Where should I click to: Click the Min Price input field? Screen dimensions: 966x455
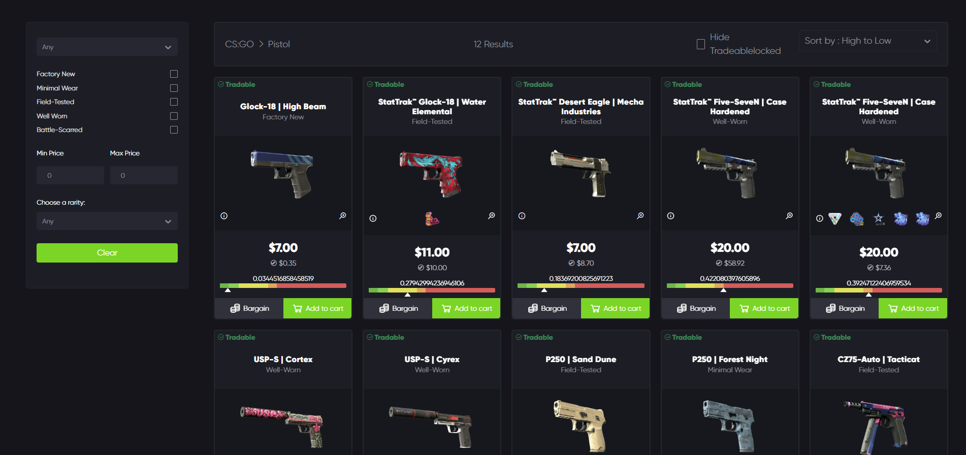70,175
